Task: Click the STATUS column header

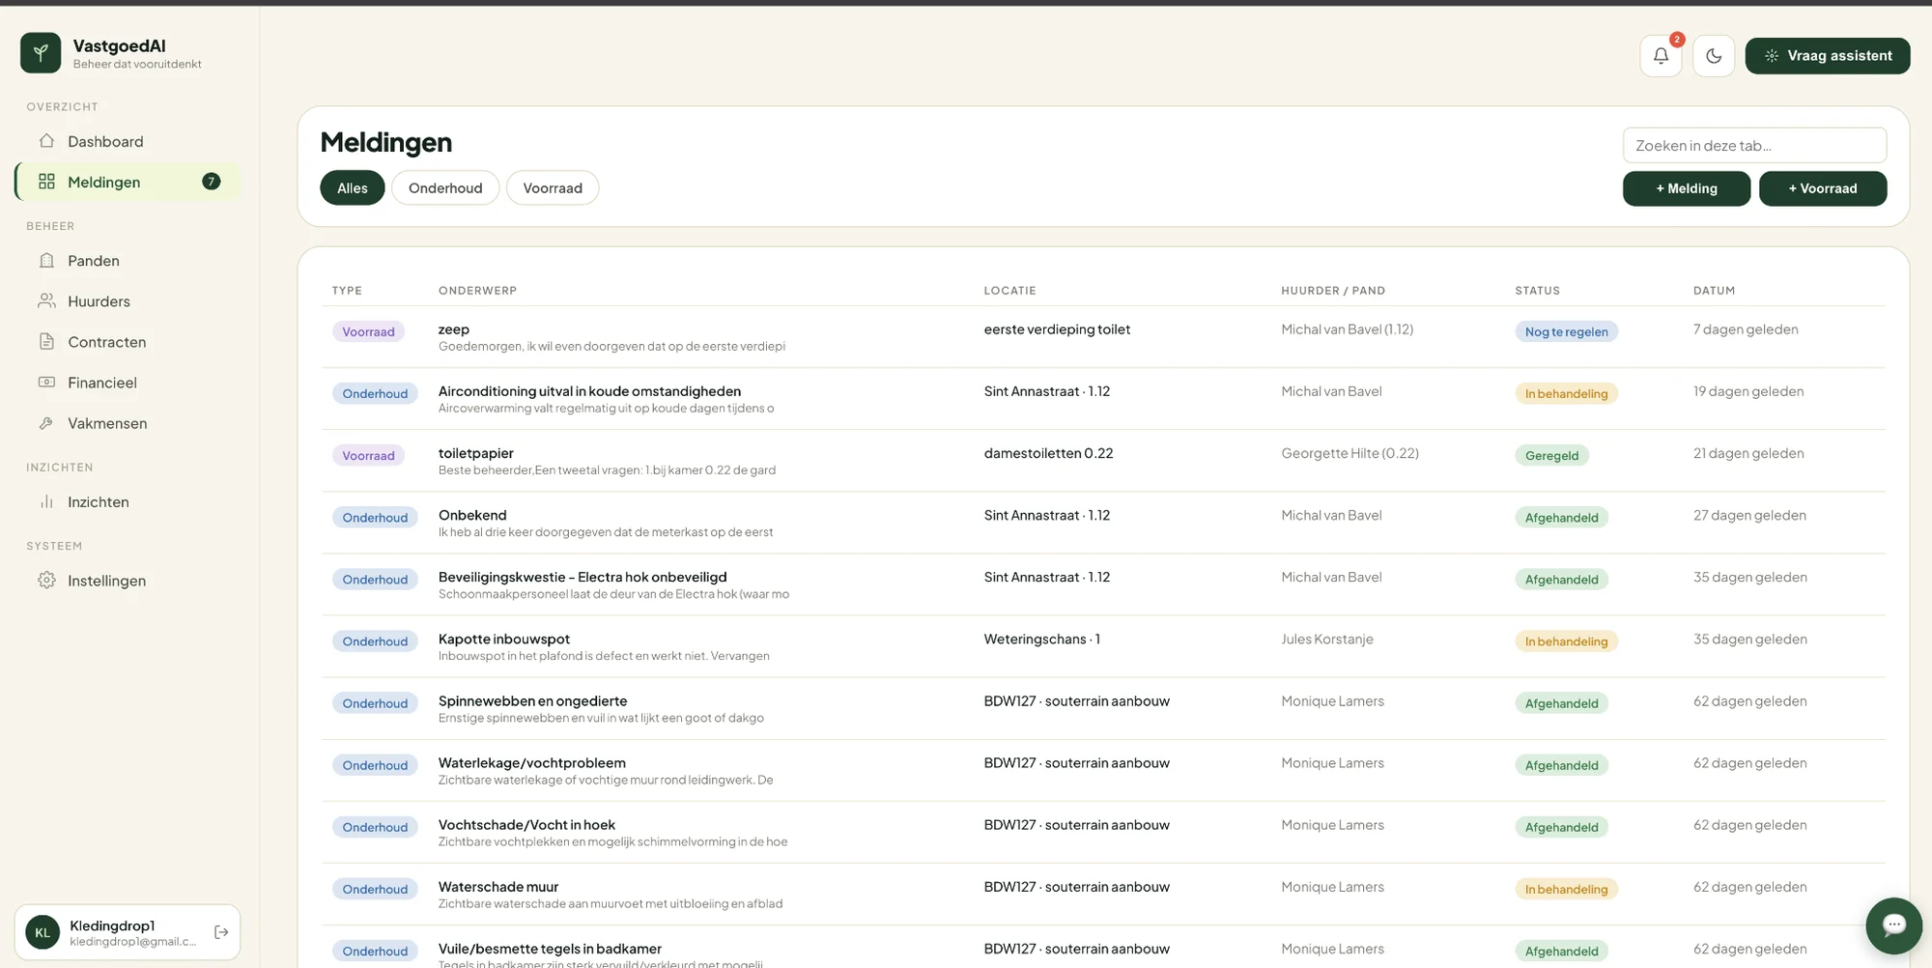Action: (x=1537, y=291)
